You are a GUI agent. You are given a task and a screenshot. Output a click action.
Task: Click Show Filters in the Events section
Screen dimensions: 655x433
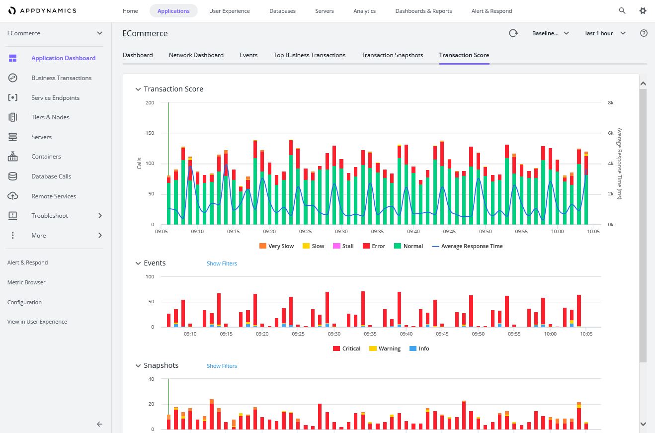click(222, 263)
